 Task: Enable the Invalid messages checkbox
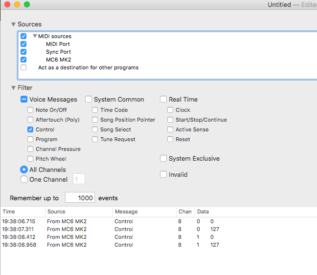(163, 174)
